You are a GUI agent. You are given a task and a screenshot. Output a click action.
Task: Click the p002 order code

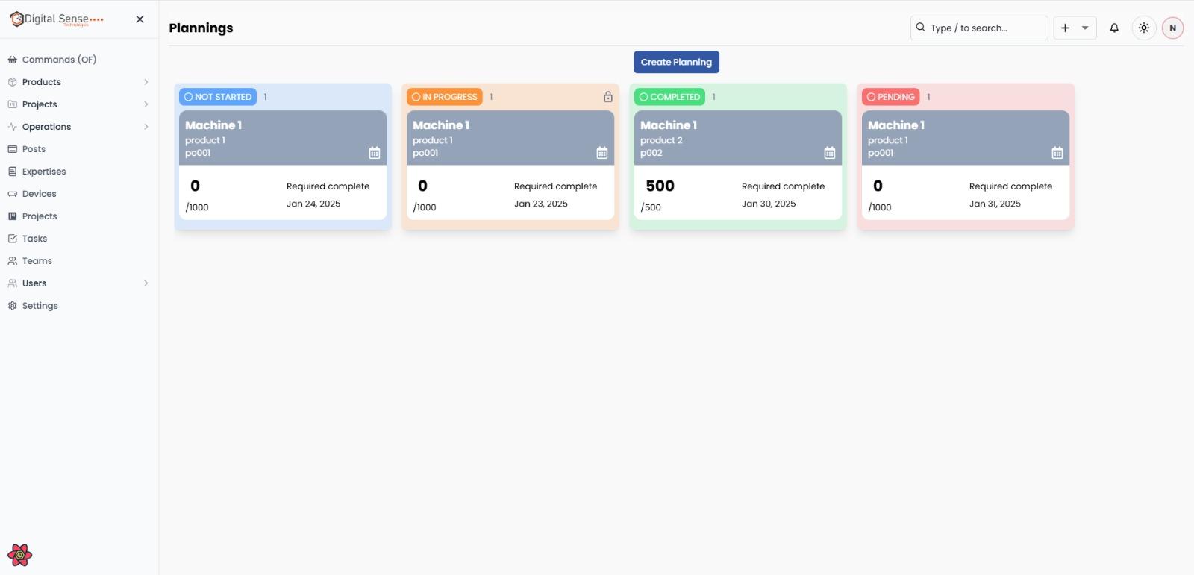click(x=651, y=153)
